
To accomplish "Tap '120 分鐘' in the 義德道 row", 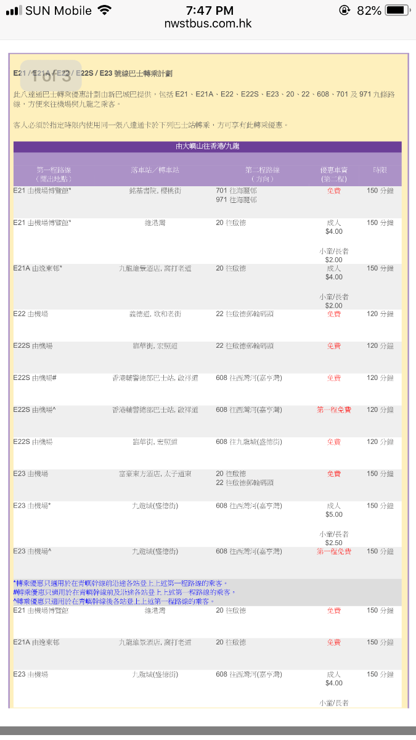I will (380, 314).
